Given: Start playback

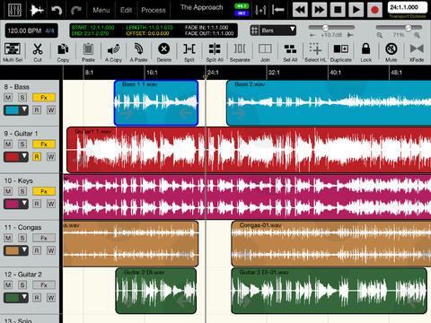Looking at the screenshot, I should point(356,10).
